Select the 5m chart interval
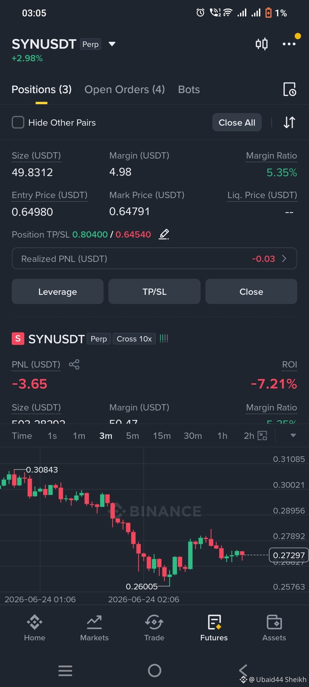 pyautogui.click(x=132, y=436)
